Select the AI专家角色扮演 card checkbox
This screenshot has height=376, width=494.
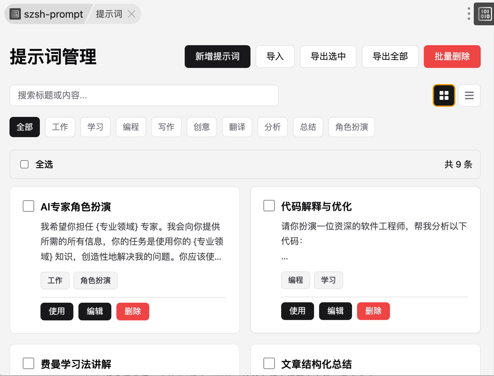(28, 206)
